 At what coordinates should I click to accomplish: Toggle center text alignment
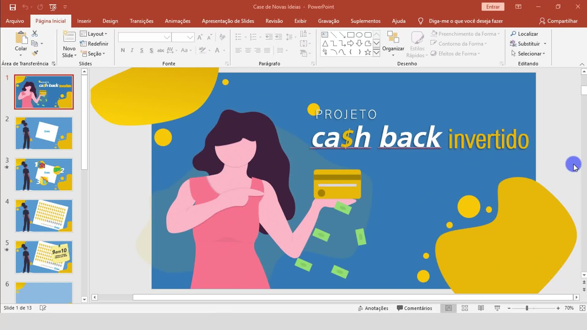[248, 50]
